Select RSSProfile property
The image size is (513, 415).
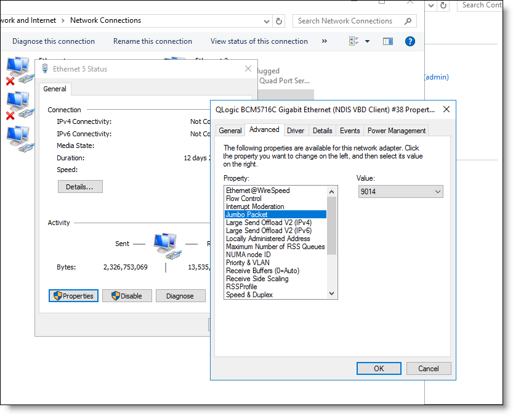click(275, 287)
